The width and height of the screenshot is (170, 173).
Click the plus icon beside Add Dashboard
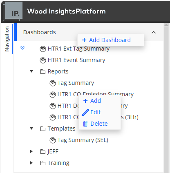pyautogui.click(x=84, y=40)
